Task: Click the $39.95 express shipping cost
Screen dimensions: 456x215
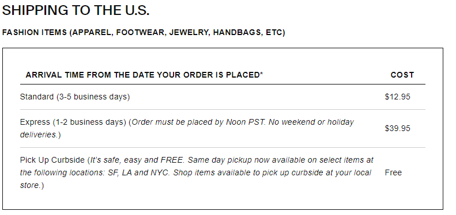Action: pos(398,128)
